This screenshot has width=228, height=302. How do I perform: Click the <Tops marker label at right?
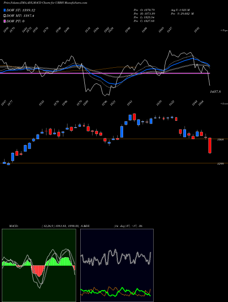point(224,31)
